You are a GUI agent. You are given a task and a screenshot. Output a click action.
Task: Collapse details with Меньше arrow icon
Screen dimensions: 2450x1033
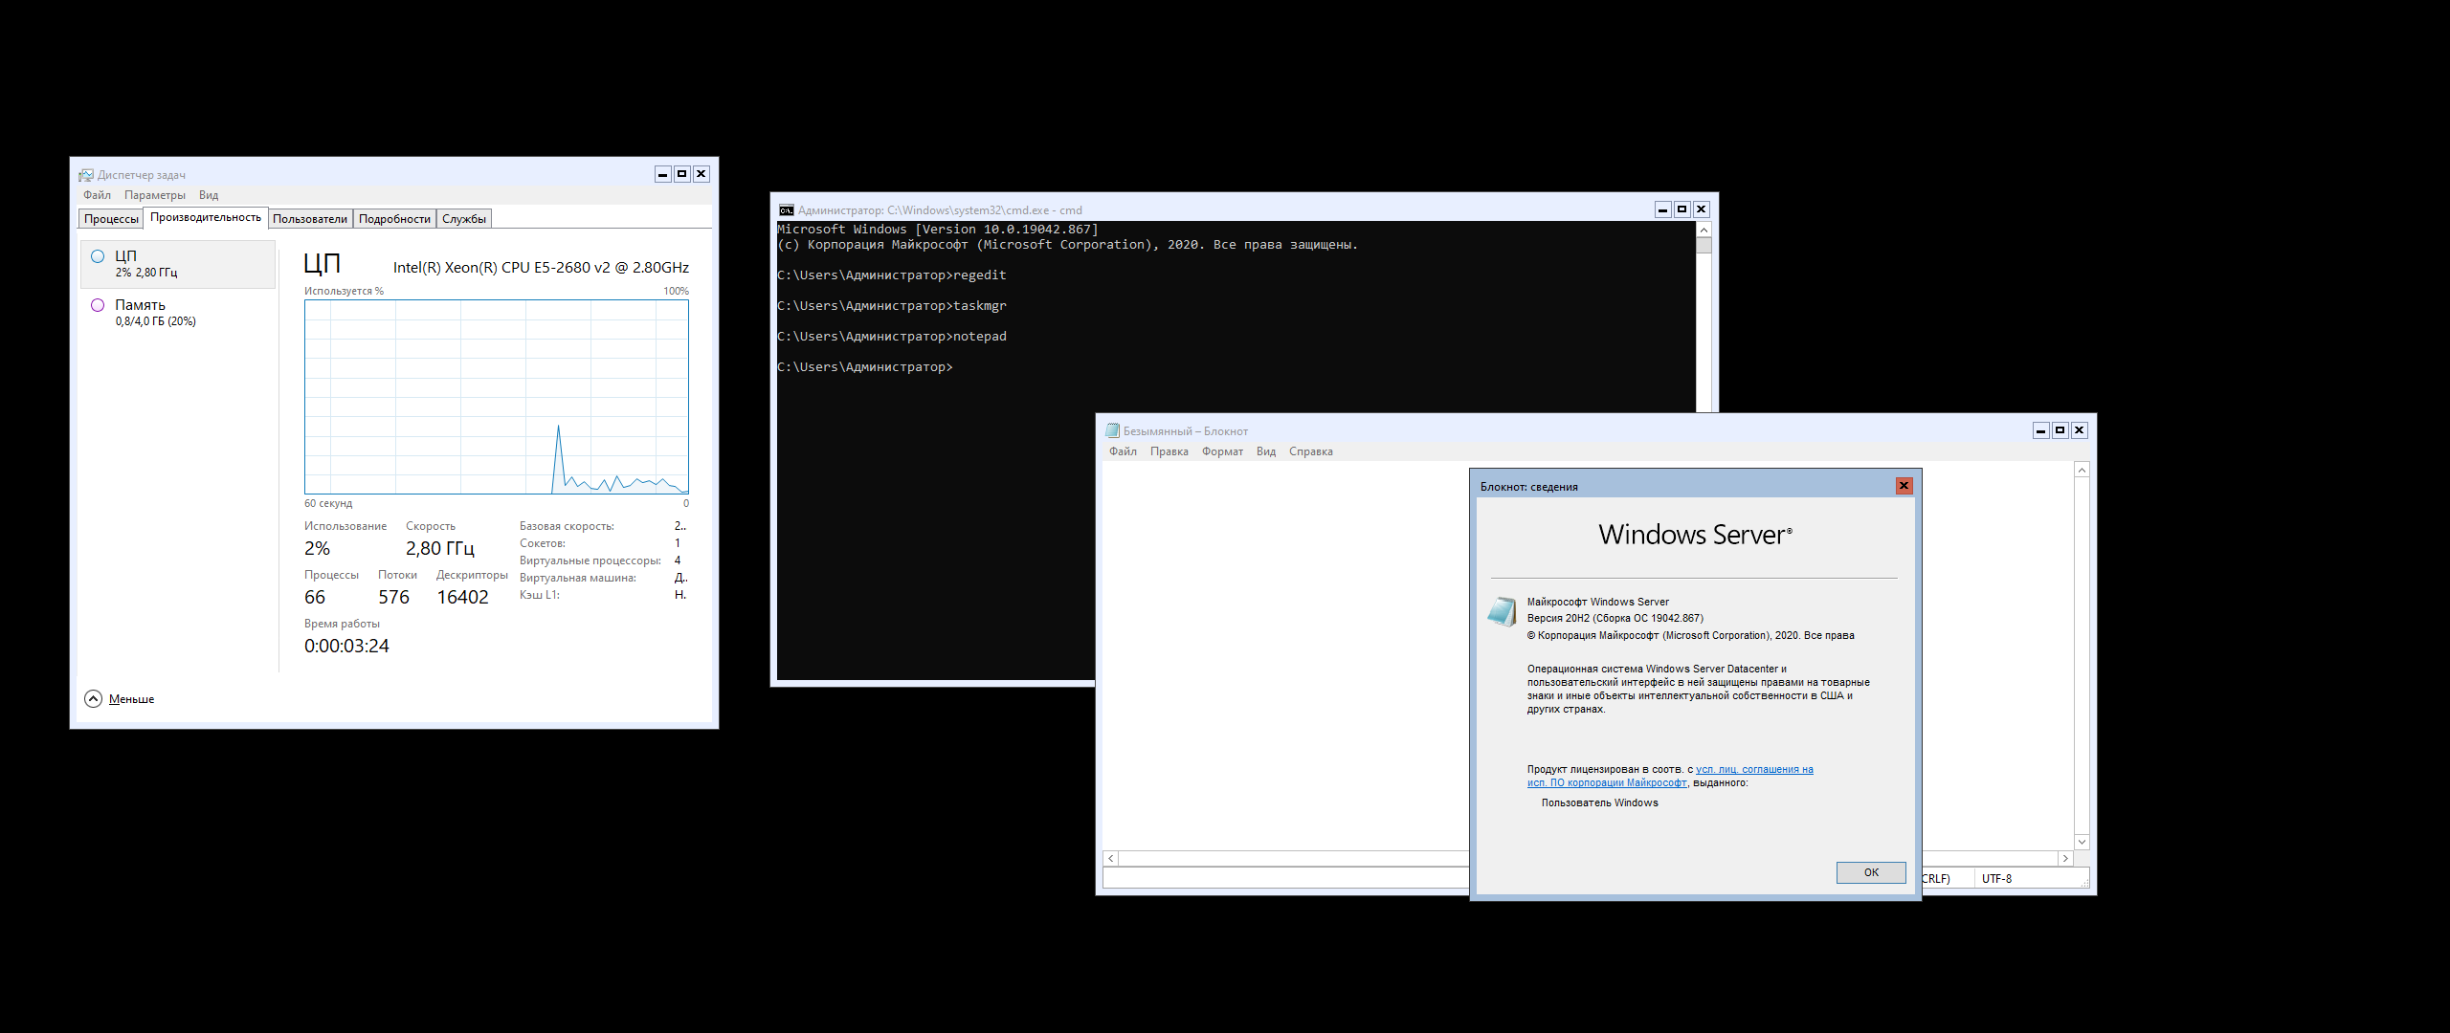click(x=93, y=699)
